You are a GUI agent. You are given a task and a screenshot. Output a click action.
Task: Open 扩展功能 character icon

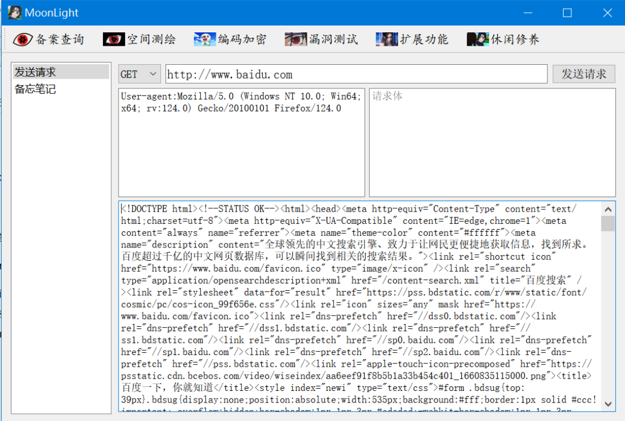[387, 39]
